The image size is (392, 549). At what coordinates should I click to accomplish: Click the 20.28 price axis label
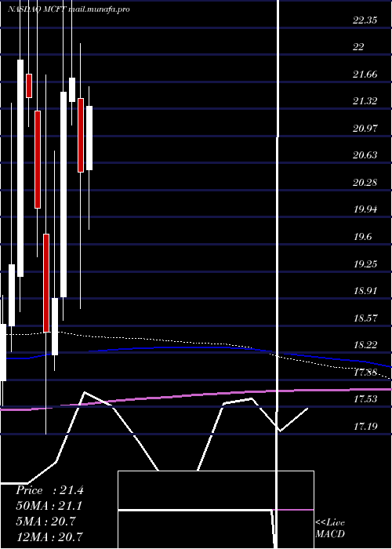click(x=365, y=183)
